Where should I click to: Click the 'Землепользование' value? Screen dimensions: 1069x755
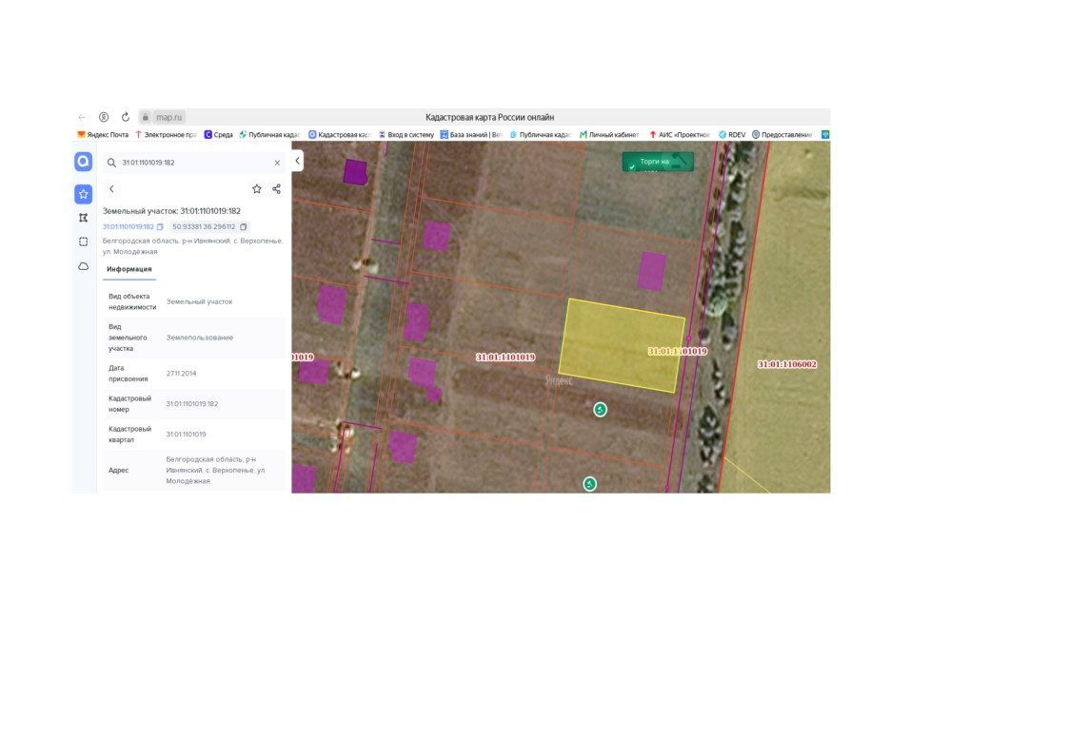200,338
